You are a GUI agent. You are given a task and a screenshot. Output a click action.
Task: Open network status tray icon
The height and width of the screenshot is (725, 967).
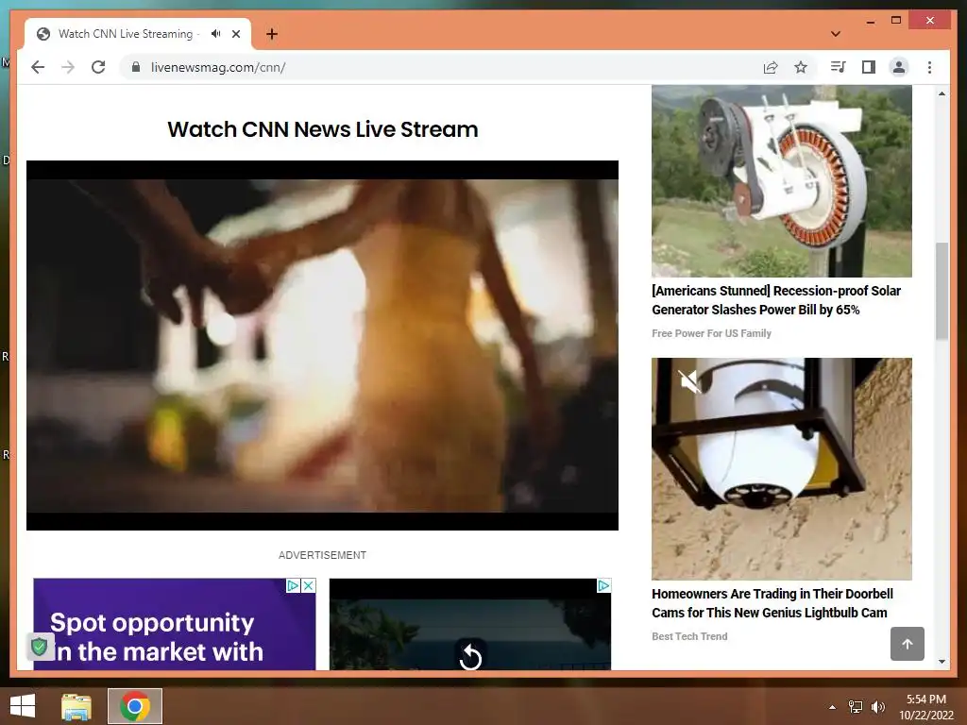click(856, 707)
